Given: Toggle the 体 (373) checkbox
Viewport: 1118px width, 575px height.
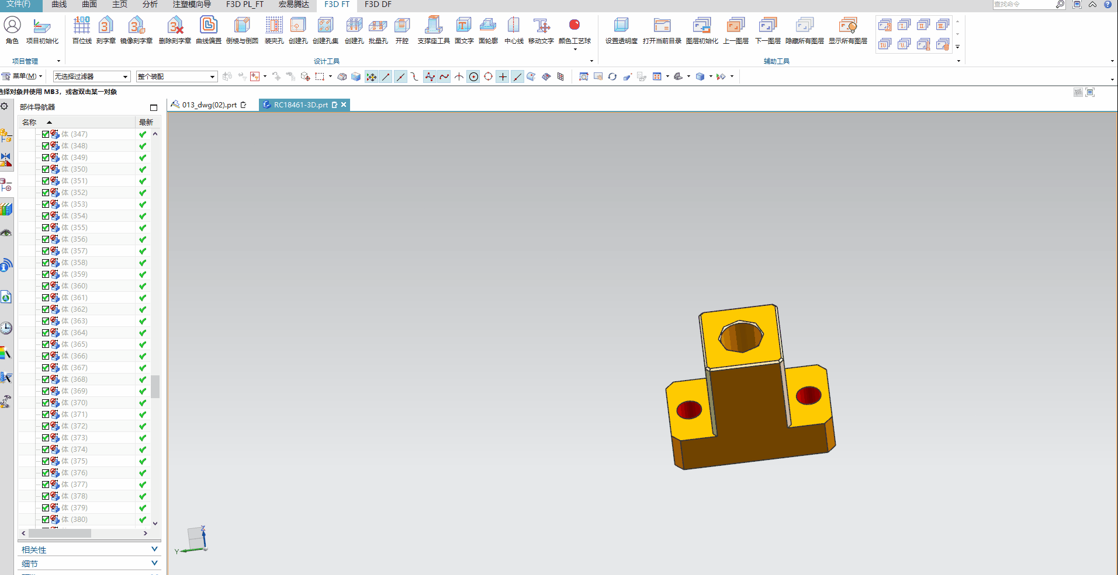Looking at the screenshot, I should coord(46,438).
